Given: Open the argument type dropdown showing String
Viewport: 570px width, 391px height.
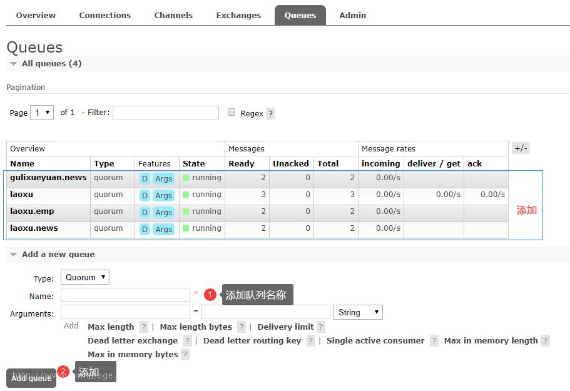Looking at the screenshot, I should pos(358,312).
